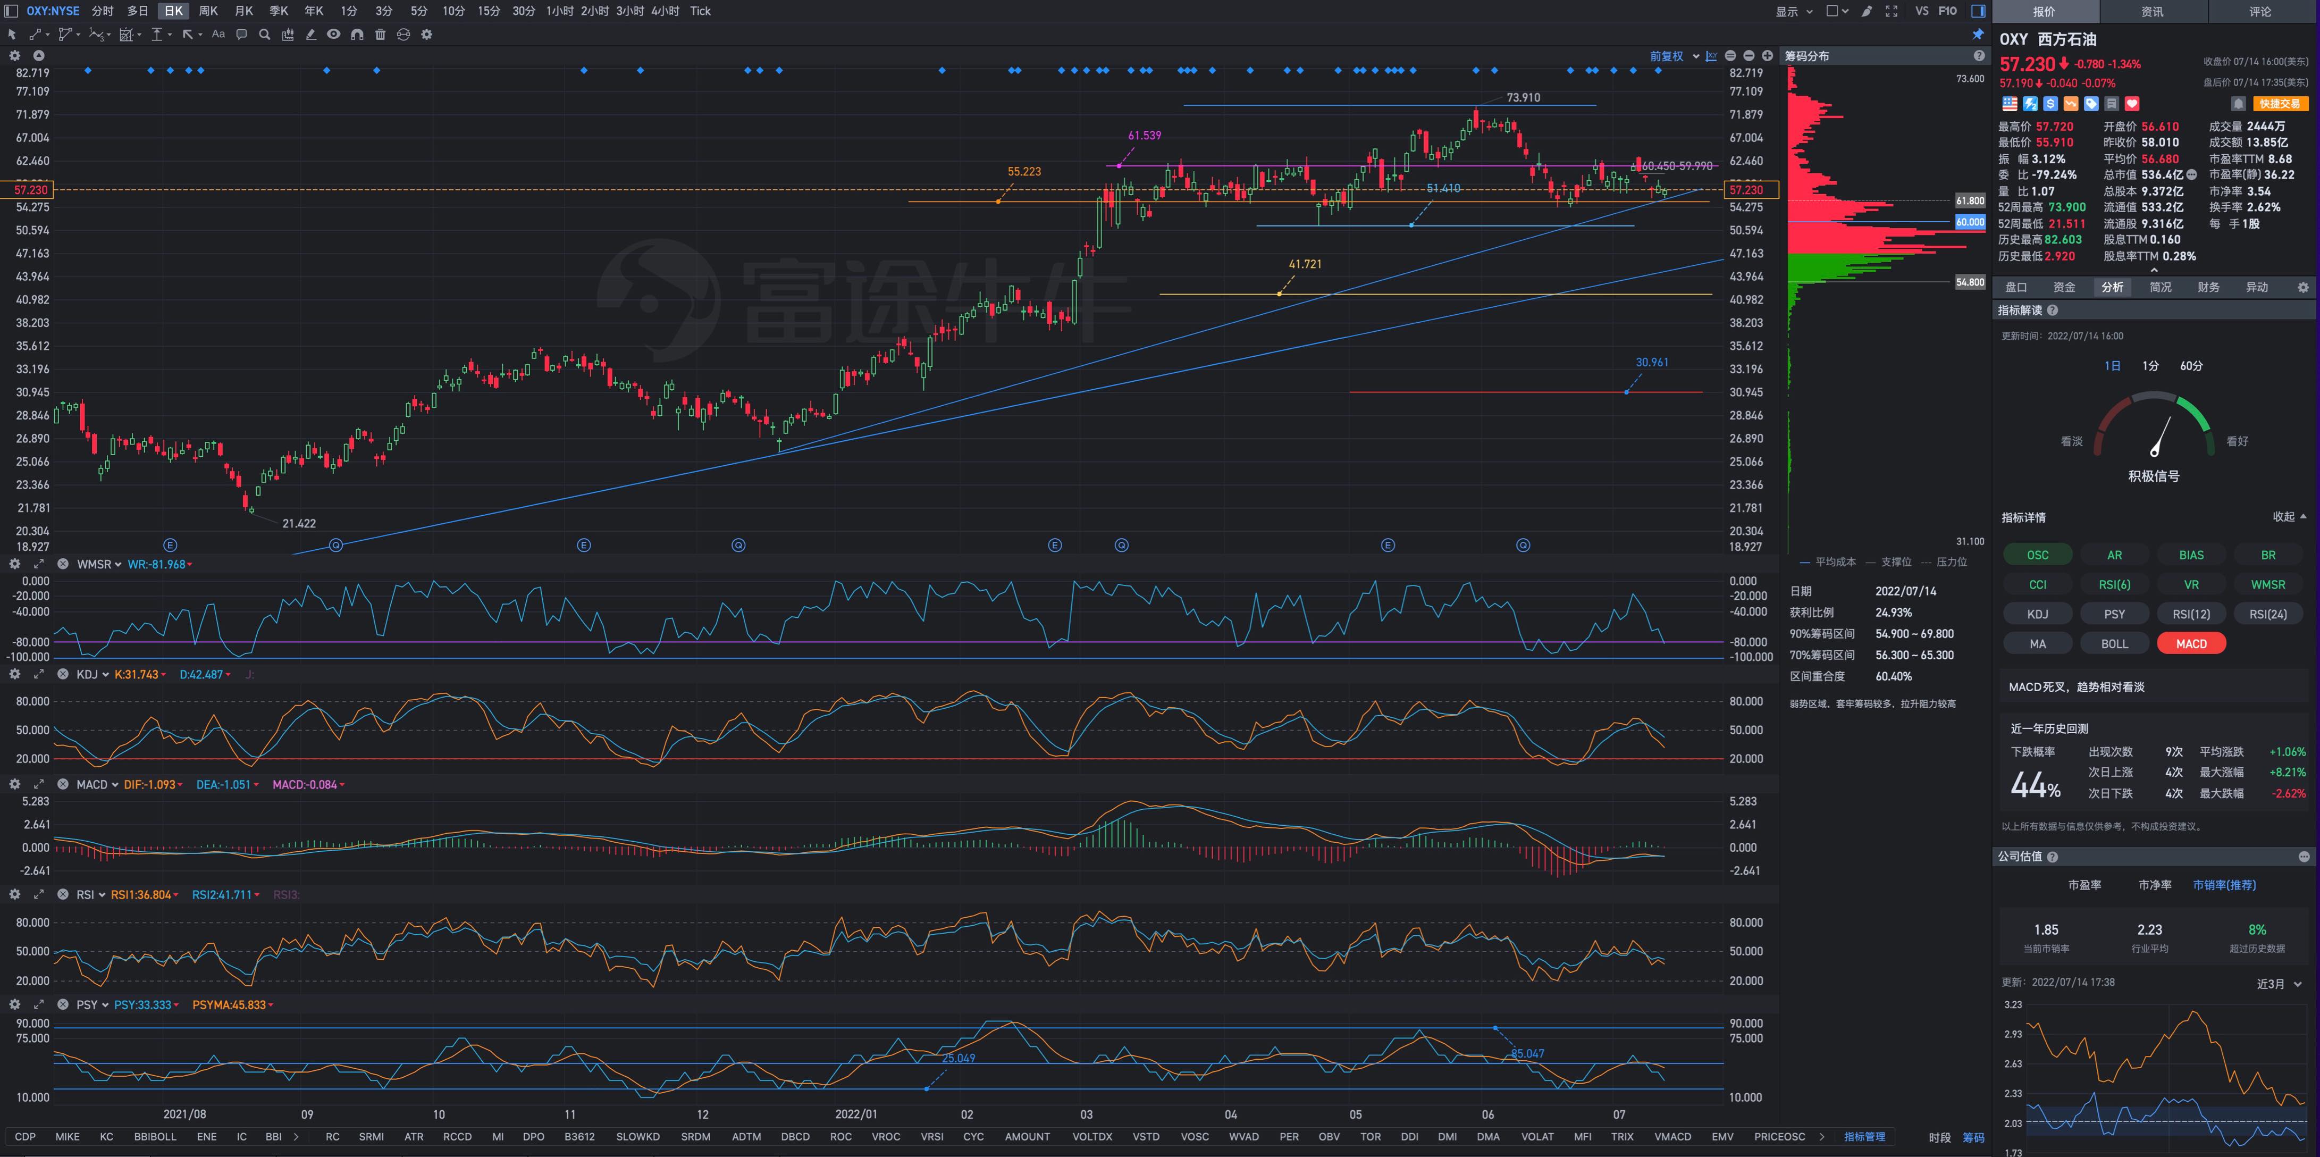
Task: Open chip distribution help icon
Action: [1979, 56]
